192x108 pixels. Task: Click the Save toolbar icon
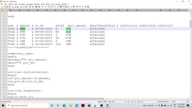[x=7, y=7]
